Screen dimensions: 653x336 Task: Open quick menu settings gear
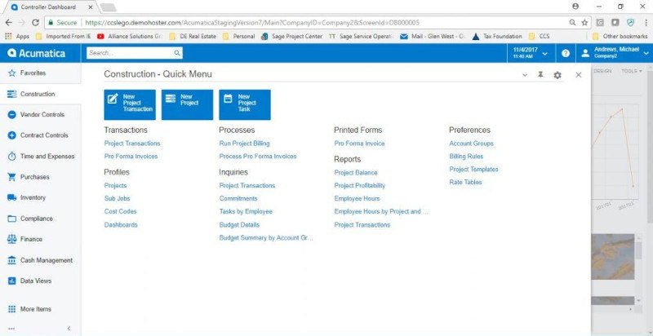557,75
